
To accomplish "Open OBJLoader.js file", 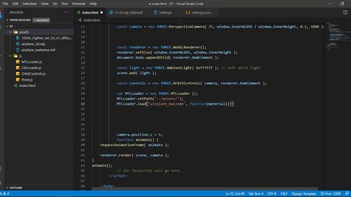I will 31,68.
